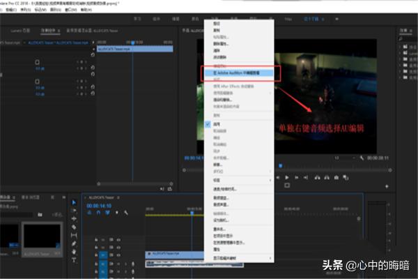Choose Speed/Duration in context menu

click(x=239, y=189)
